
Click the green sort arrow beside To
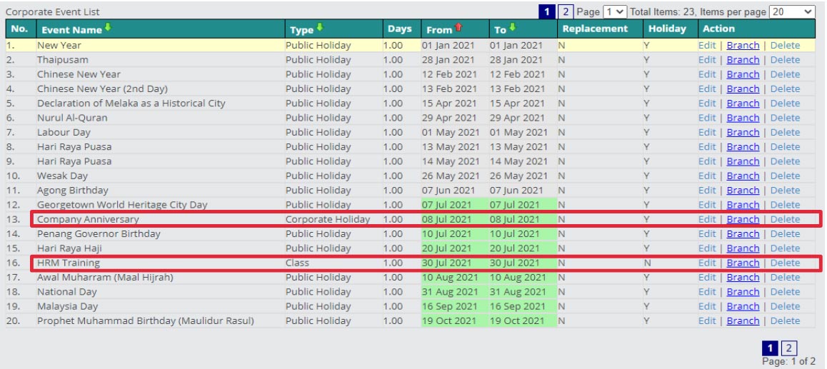click(513, 27)
